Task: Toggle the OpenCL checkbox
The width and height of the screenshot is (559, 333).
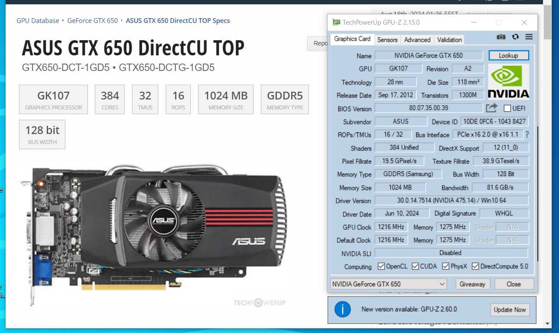Action: point(381,266)
